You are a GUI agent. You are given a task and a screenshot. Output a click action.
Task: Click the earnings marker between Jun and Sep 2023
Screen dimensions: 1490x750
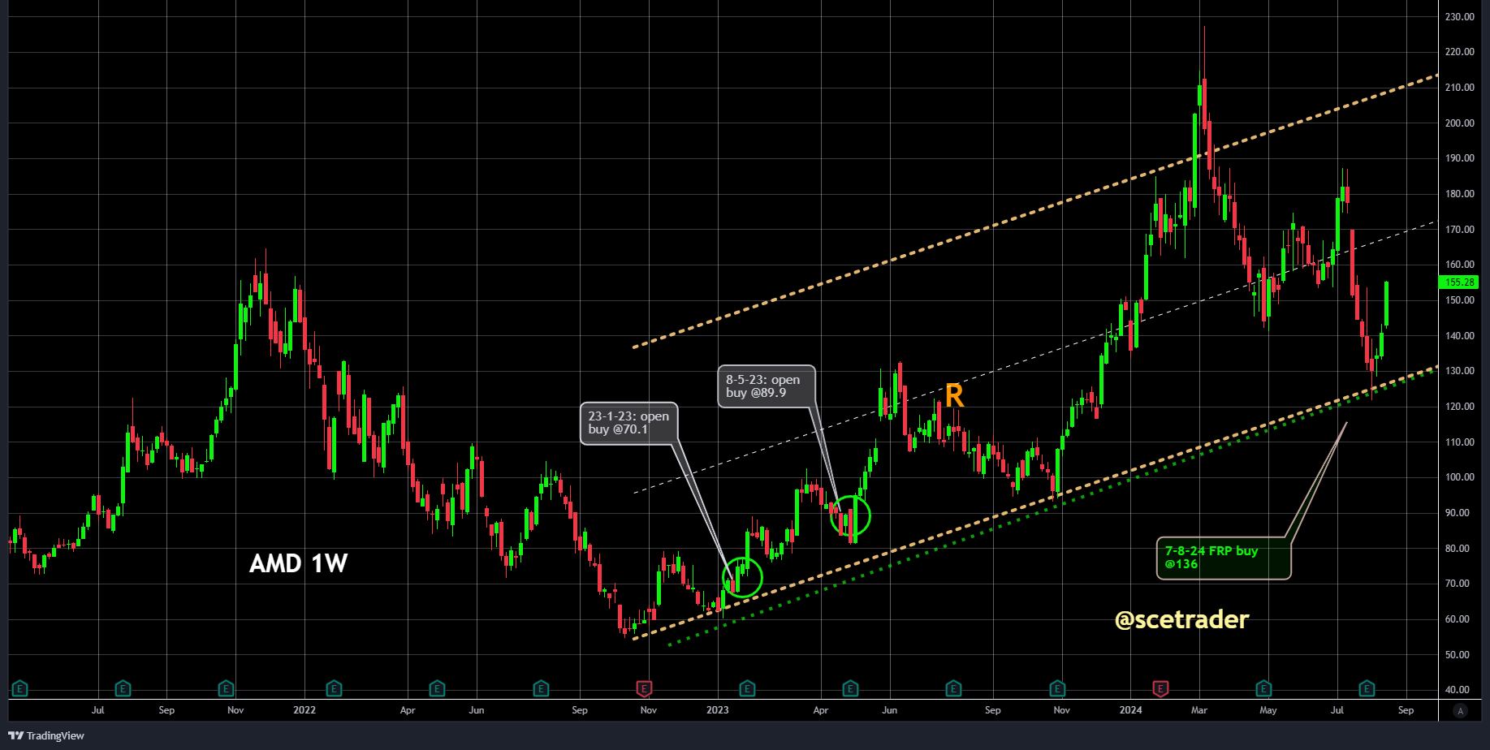click(x=953, y=689)
